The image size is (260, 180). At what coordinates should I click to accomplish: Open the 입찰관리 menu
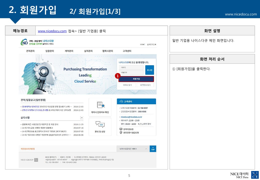pos(49,51)
